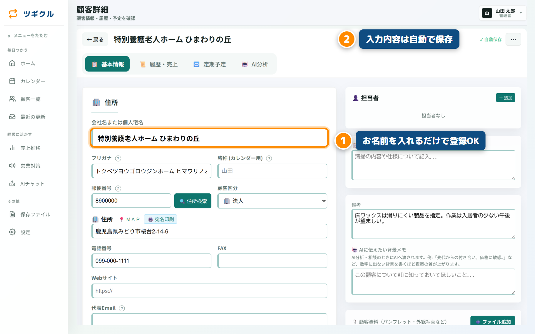Click the 住所検索 button

[193, 201]
